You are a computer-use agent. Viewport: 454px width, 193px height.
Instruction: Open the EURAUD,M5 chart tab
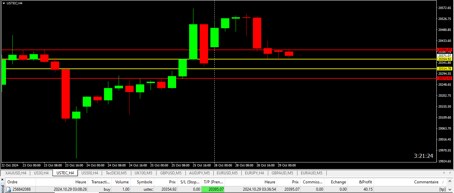click(311, 173)
